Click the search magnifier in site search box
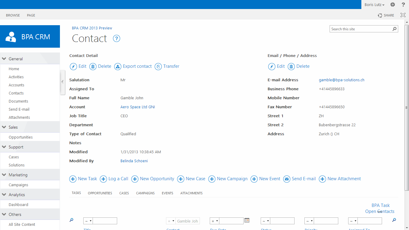Viewport: 409px width, 230px height. click(x=395, y=29)
